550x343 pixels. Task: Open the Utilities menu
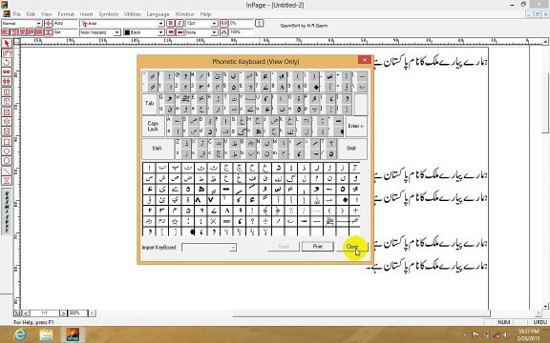tap(132, 14)
